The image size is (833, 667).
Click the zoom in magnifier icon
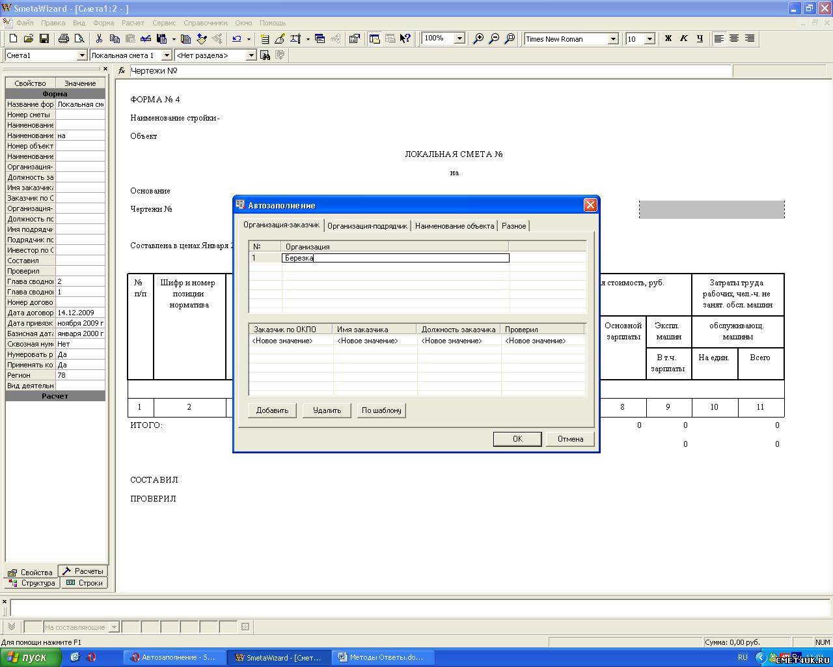pos(478,39)
